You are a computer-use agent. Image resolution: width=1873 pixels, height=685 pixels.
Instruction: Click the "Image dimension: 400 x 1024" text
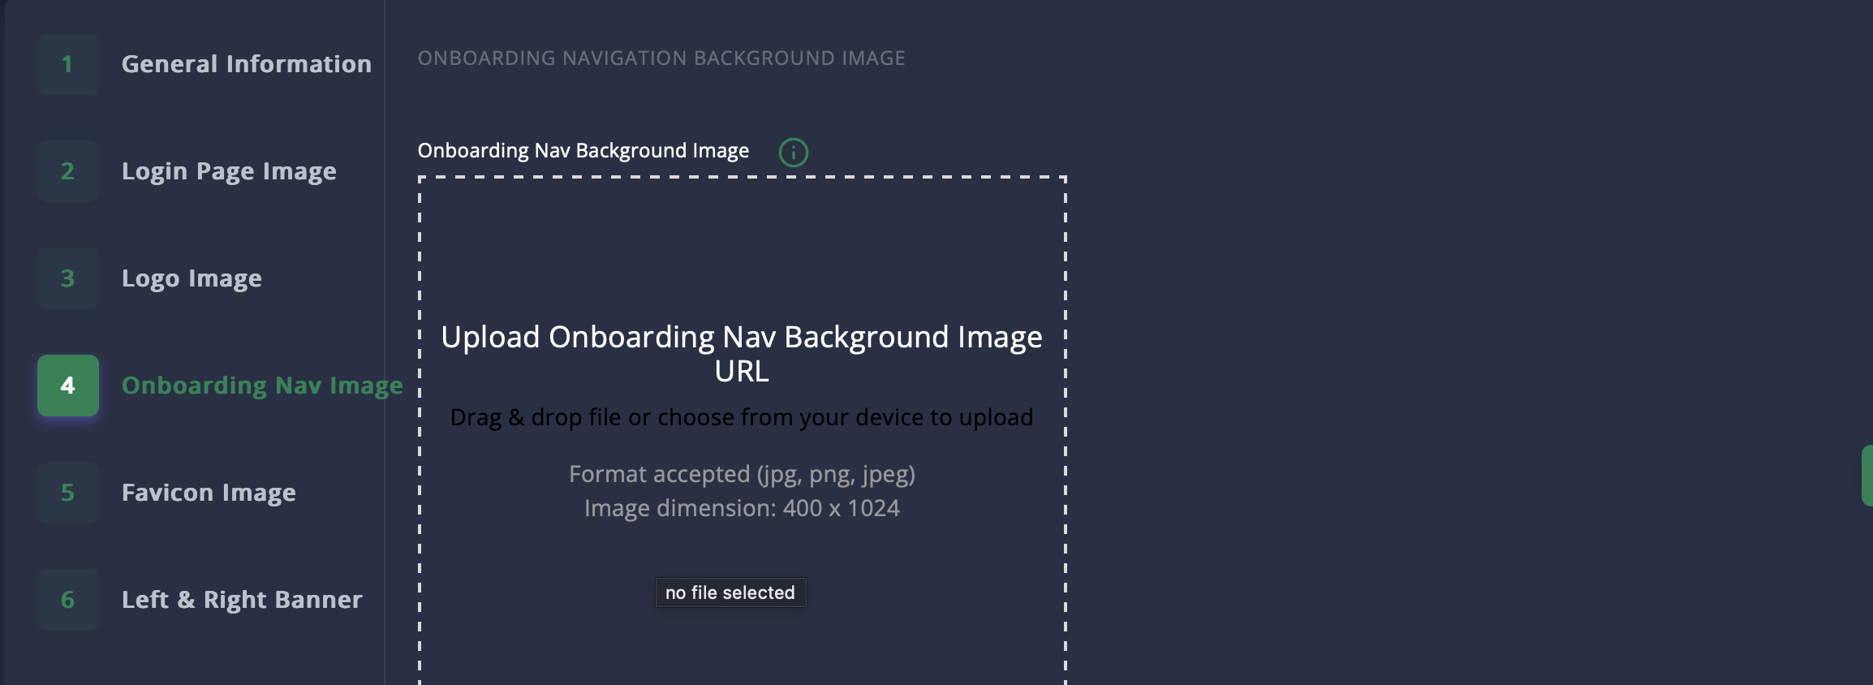click(x=741, y=508)
